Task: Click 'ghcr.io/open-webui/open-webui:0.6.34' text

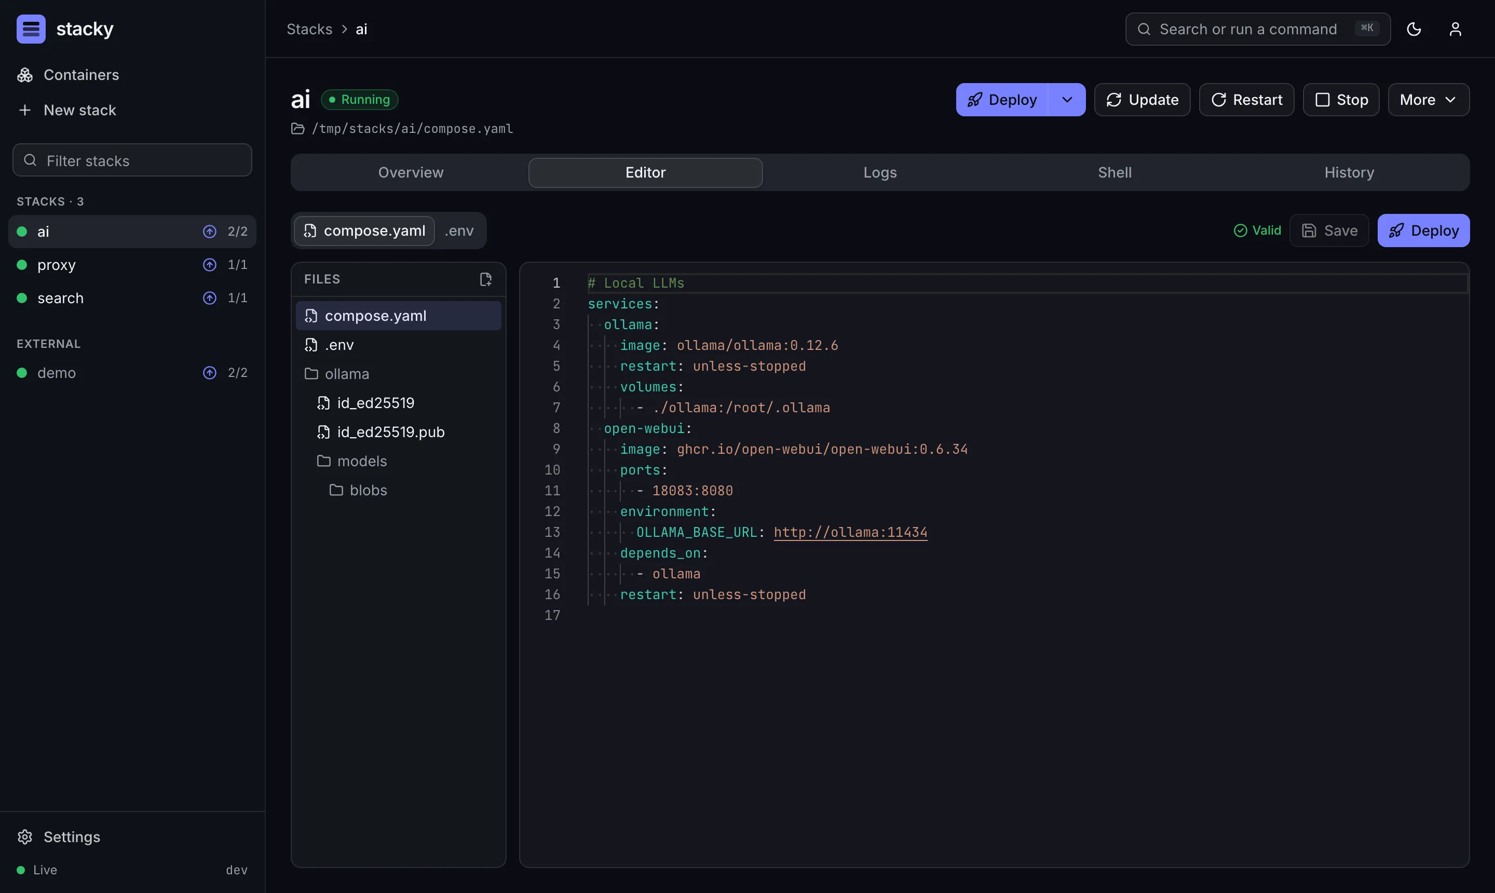Action: (822, 449)
